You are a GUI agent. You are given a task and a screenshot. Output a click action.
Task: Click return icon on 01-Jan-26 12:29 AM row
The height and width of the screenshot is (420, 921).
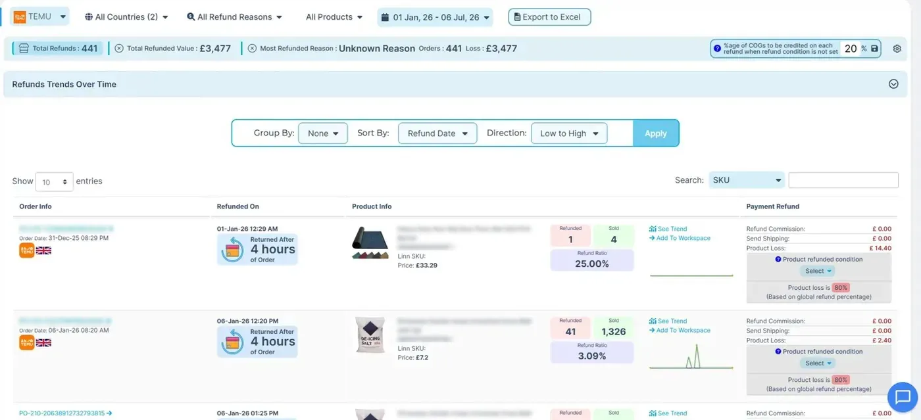[x=232, y=250]
